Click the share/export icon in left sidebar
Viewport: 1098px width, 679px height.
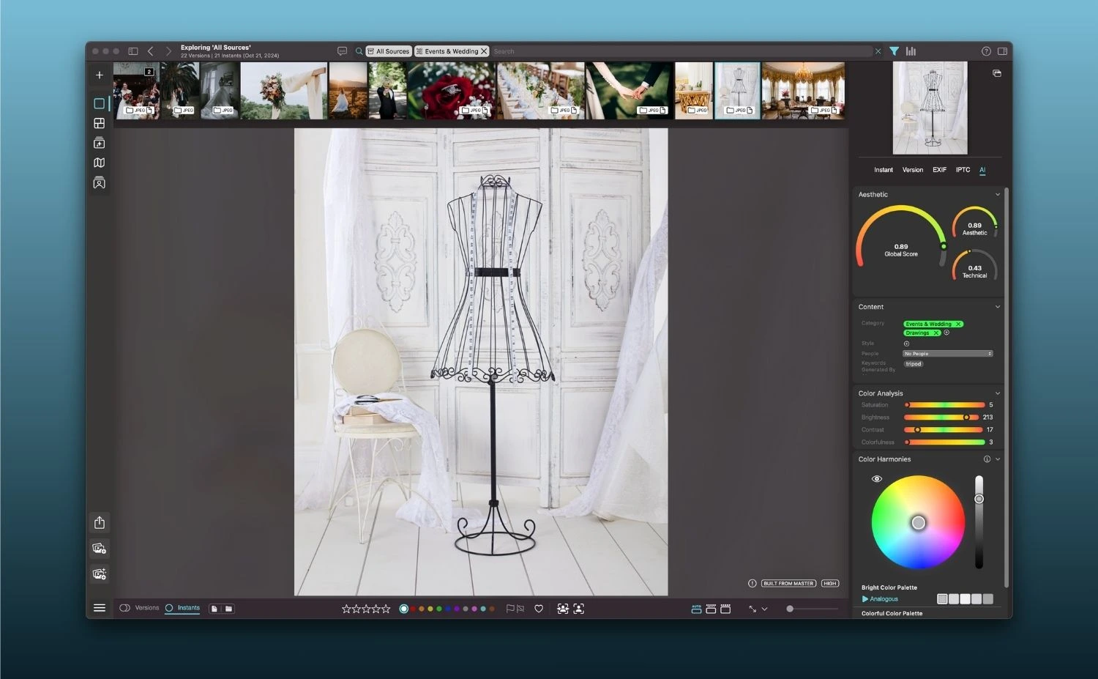tap(100, 522)
